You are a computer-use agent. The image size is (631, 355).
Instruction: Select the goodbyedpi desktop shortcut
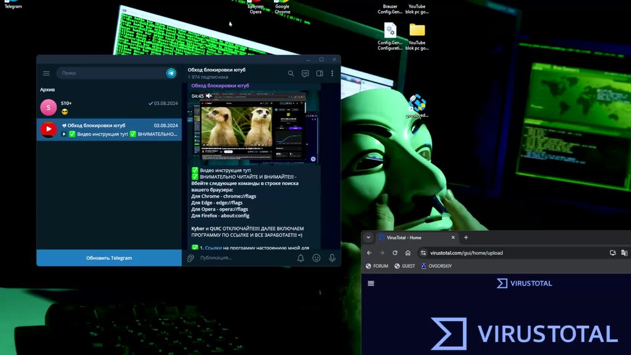pyautogui.click(x=417, y=106)
